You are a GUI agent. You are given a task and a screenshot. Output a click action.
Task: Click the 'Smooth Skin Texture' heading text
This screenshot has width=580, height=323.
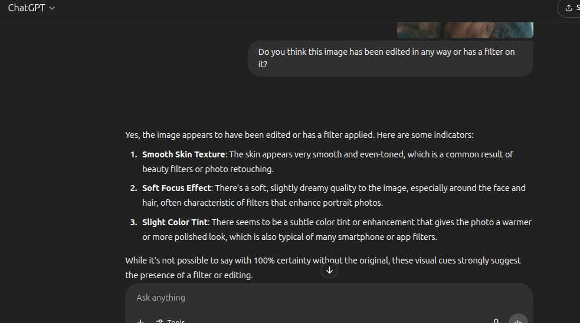pos(183,154)
